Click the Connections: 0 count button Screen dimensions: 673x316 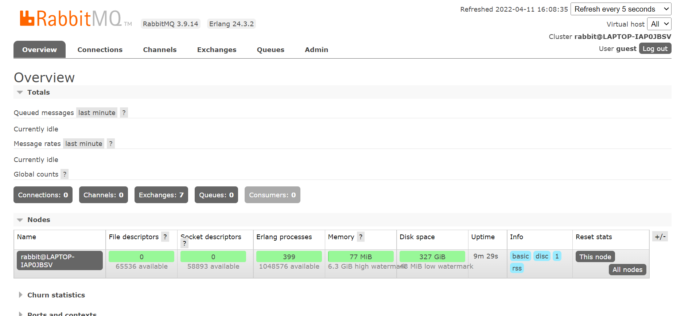point(43,195)
